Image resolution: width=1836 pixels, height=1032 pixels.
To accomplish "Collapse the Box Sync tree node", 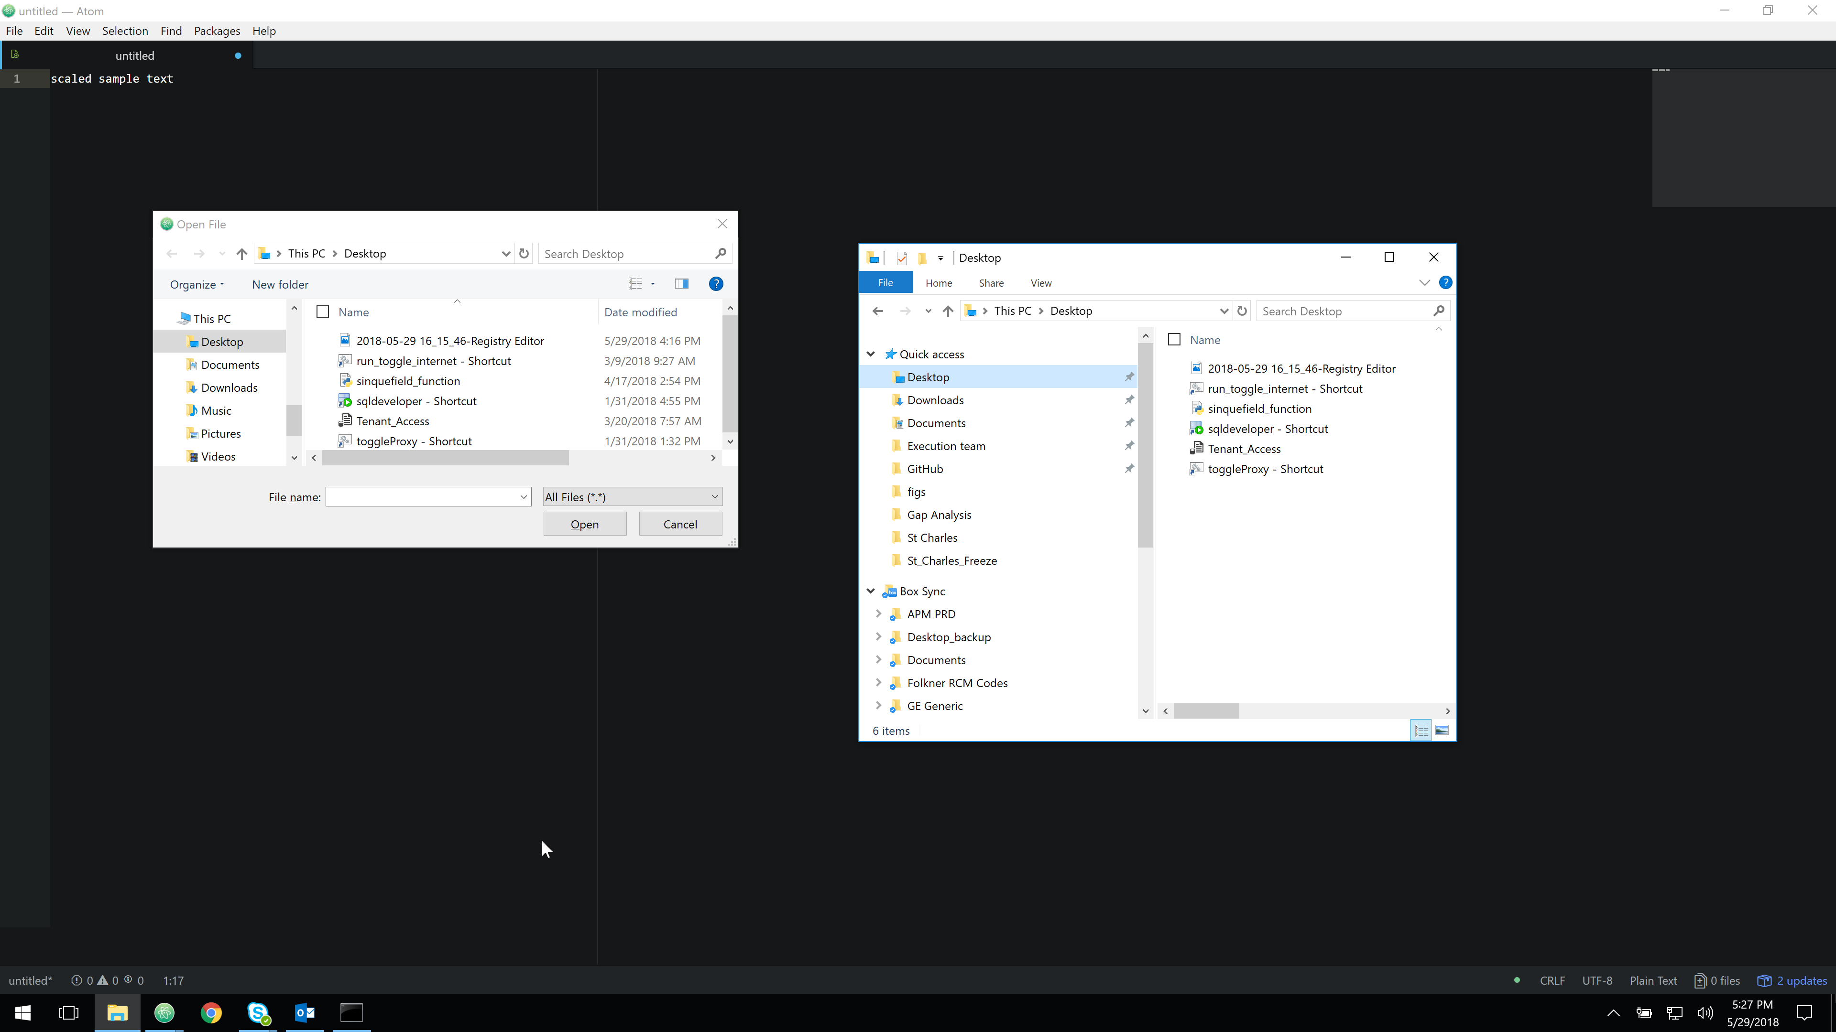I will coord(871,591).
